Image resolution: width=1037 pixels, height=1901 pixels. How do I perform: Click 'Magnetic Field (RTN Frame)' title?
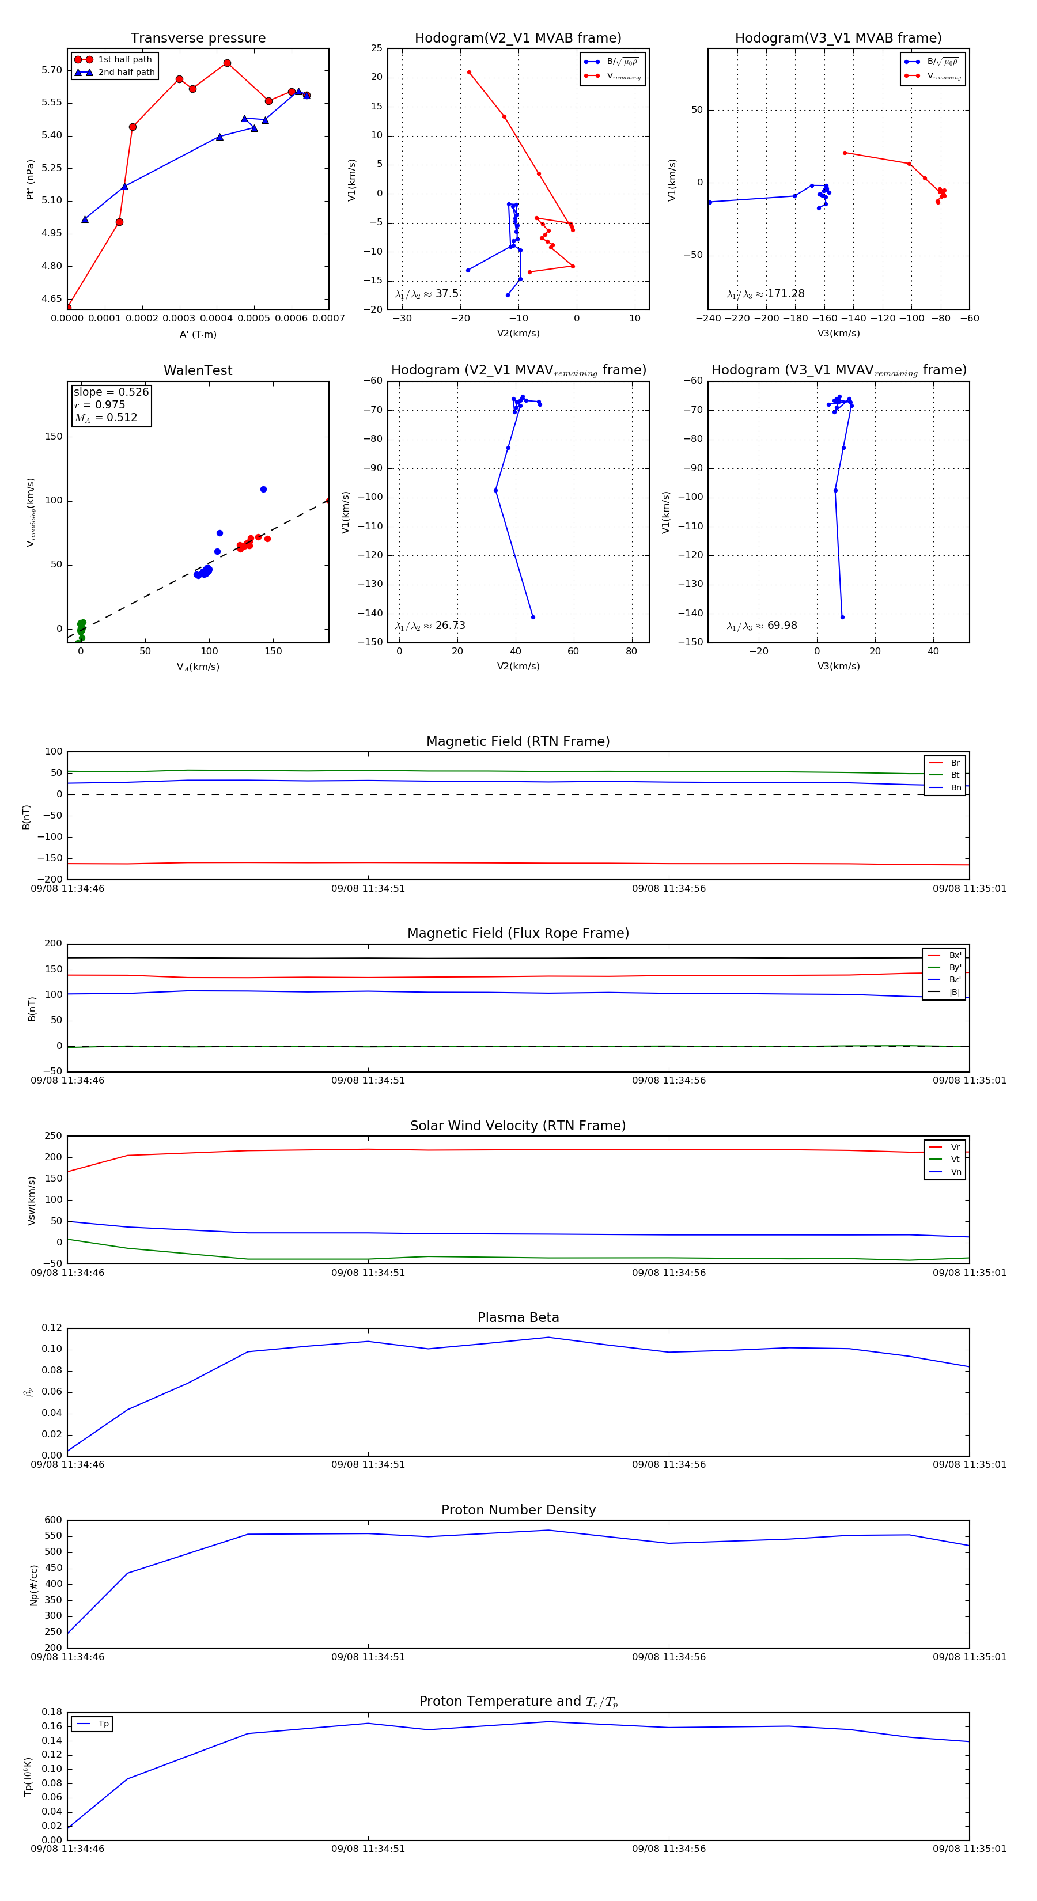click(518, 741)
